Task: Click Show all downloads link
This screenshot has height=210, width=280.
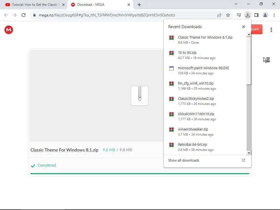Action: coord(183,160)
